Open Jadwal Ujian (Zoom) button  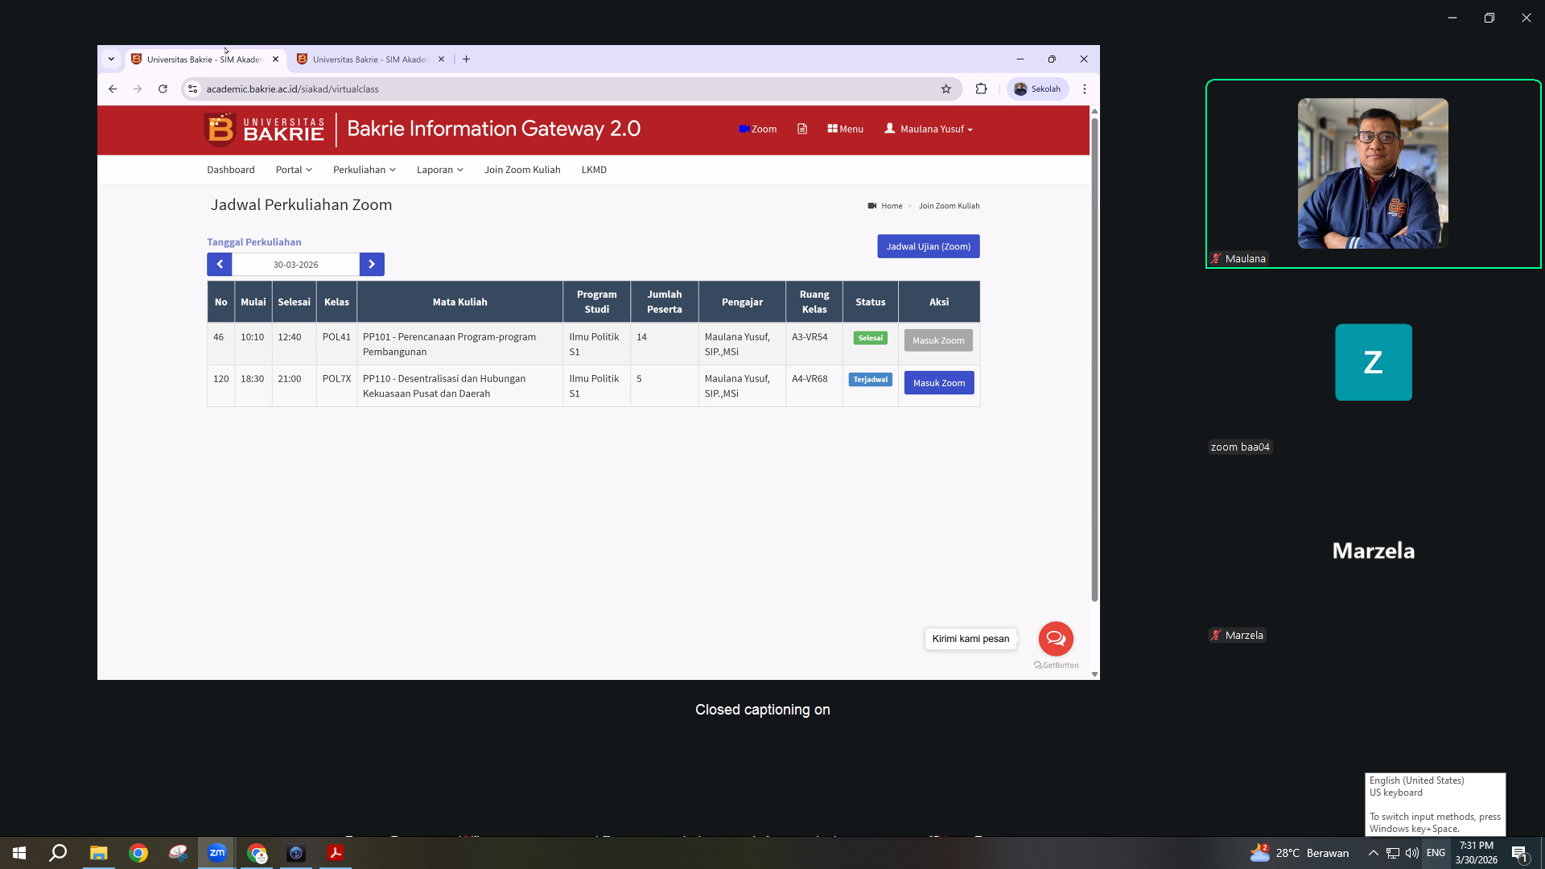click(x=929, y=246)
